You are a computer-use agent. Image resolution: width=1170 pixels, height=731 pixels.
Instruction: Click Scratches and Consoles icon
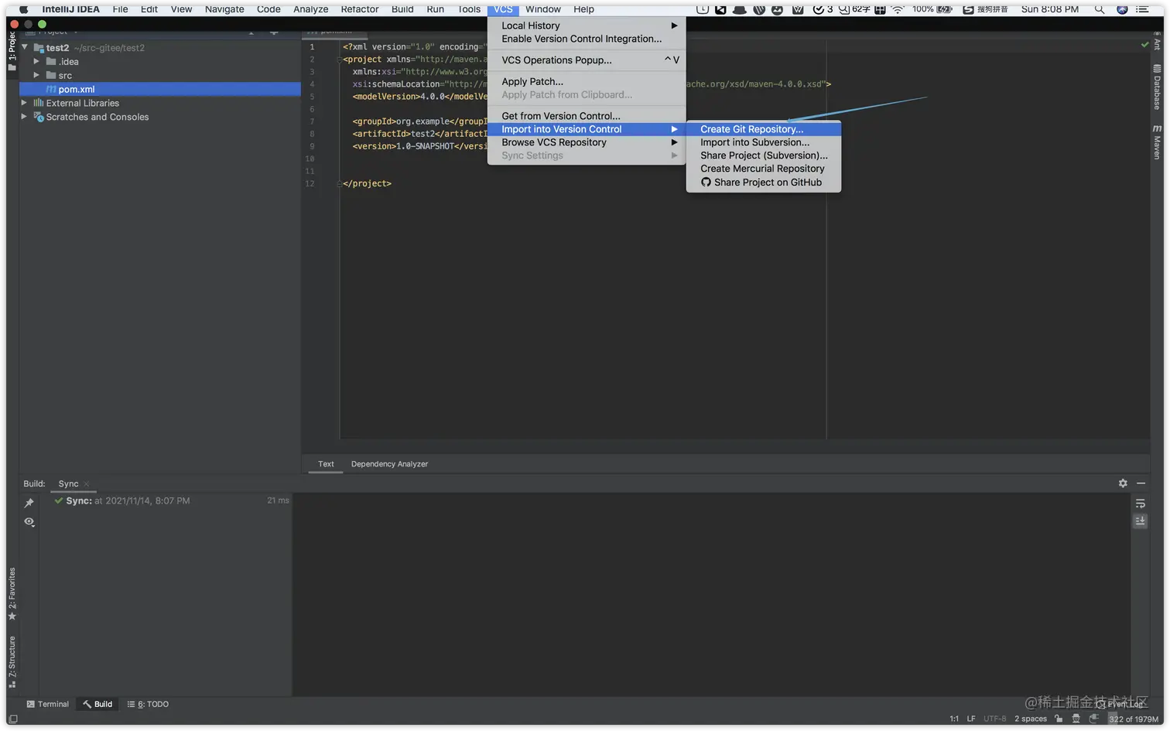[x=39, y=117]
